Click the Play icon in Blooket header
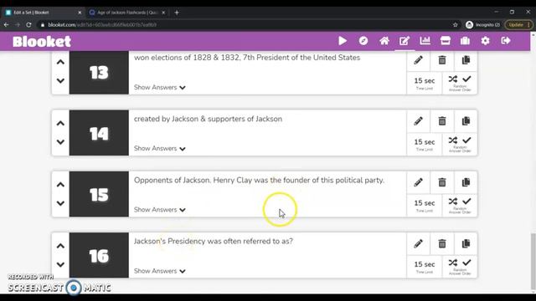 point(343,41)
